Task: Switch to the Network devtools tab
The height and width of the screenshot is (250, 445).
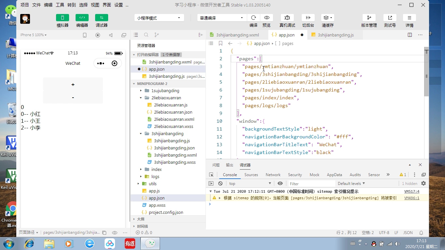Action: point(273,175)
